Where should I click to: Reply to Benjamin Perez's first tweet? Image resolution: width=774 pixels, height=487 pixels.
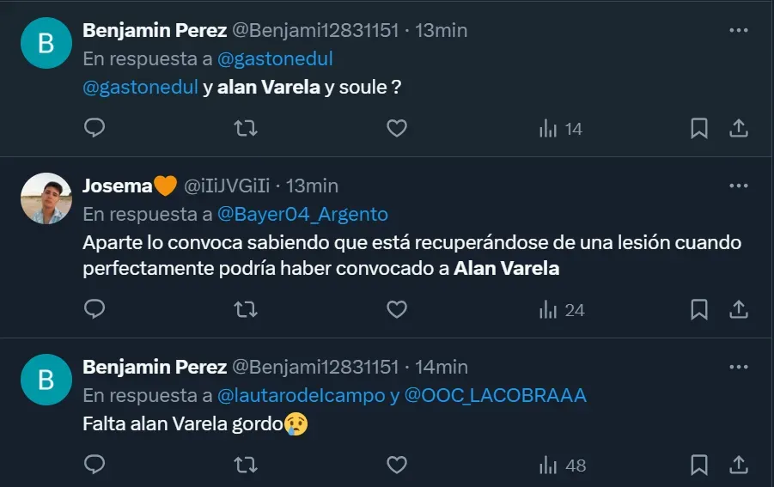tap(95, 129)
